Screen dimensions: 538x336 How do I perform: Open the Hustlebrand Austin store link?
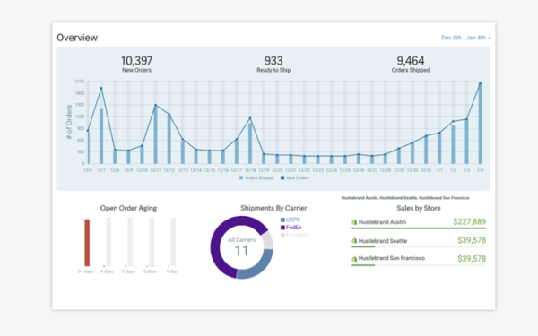382,222
